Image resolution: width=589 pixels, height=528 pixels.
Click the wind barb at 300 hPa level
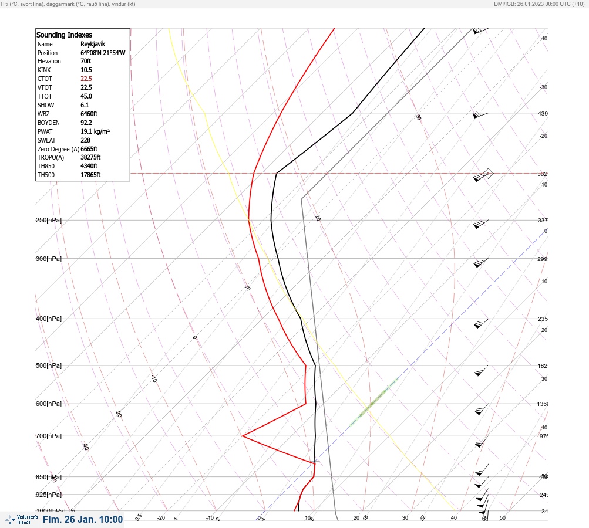480,263
